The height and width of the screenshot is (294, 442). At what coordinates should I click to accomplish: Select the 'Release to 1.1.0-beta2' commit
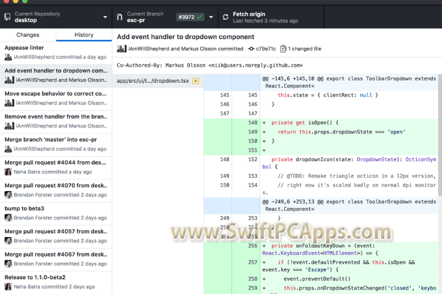click(56, 282)
